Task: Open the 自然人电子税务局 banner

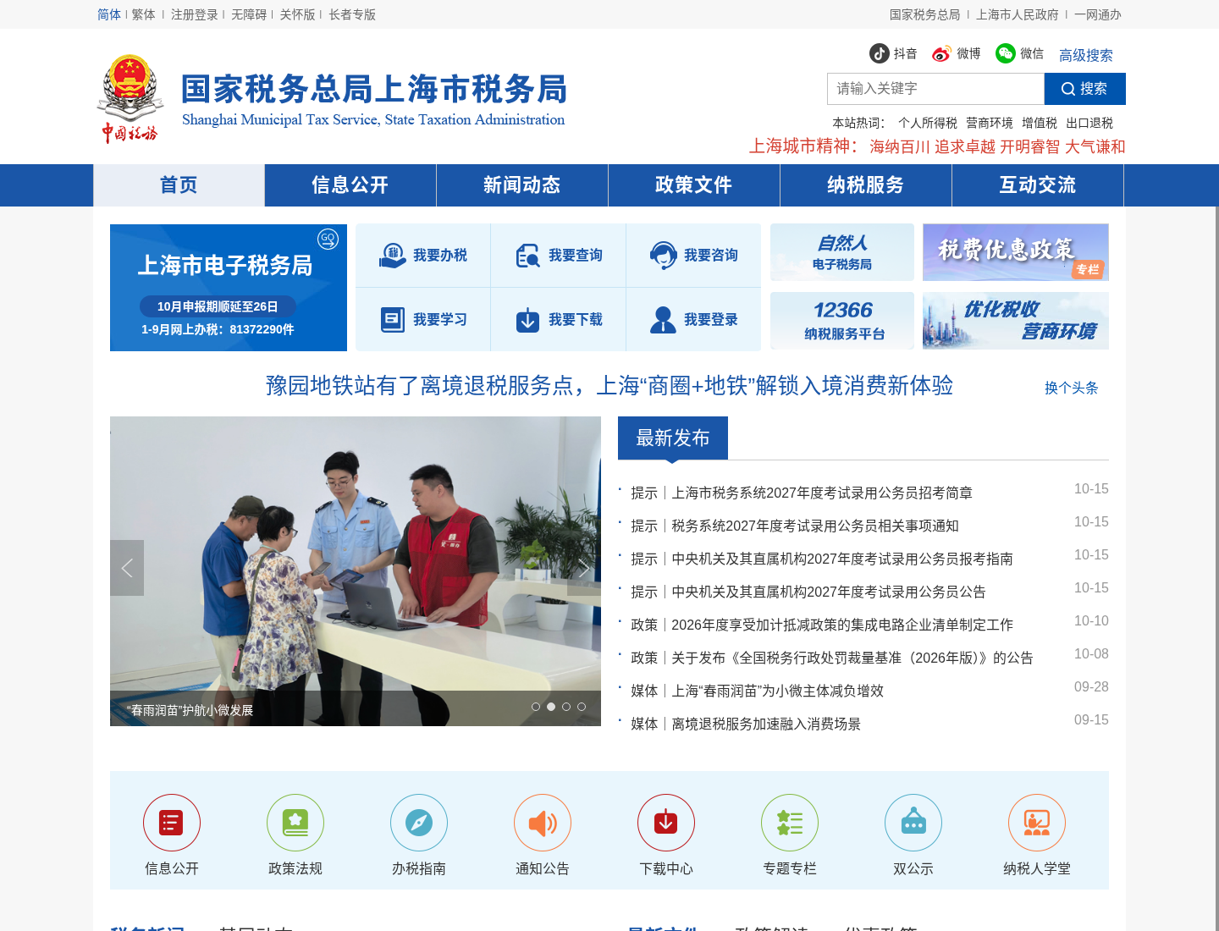Action: coord(842,252)
